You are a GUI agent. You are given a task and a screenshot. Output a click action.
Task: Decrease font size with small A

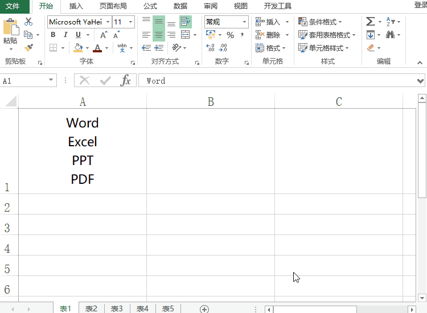coord(116,35)
